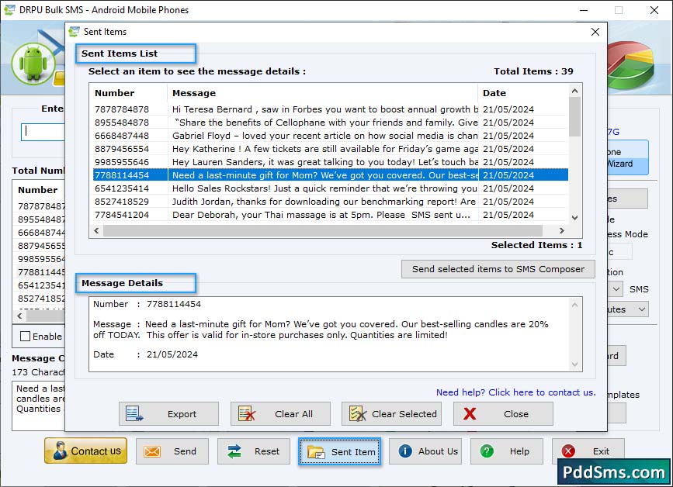The width and height of the screenshot is (673, 487).
Task: Click the pie chart graphic in main window
Action: tap(630, 64)
